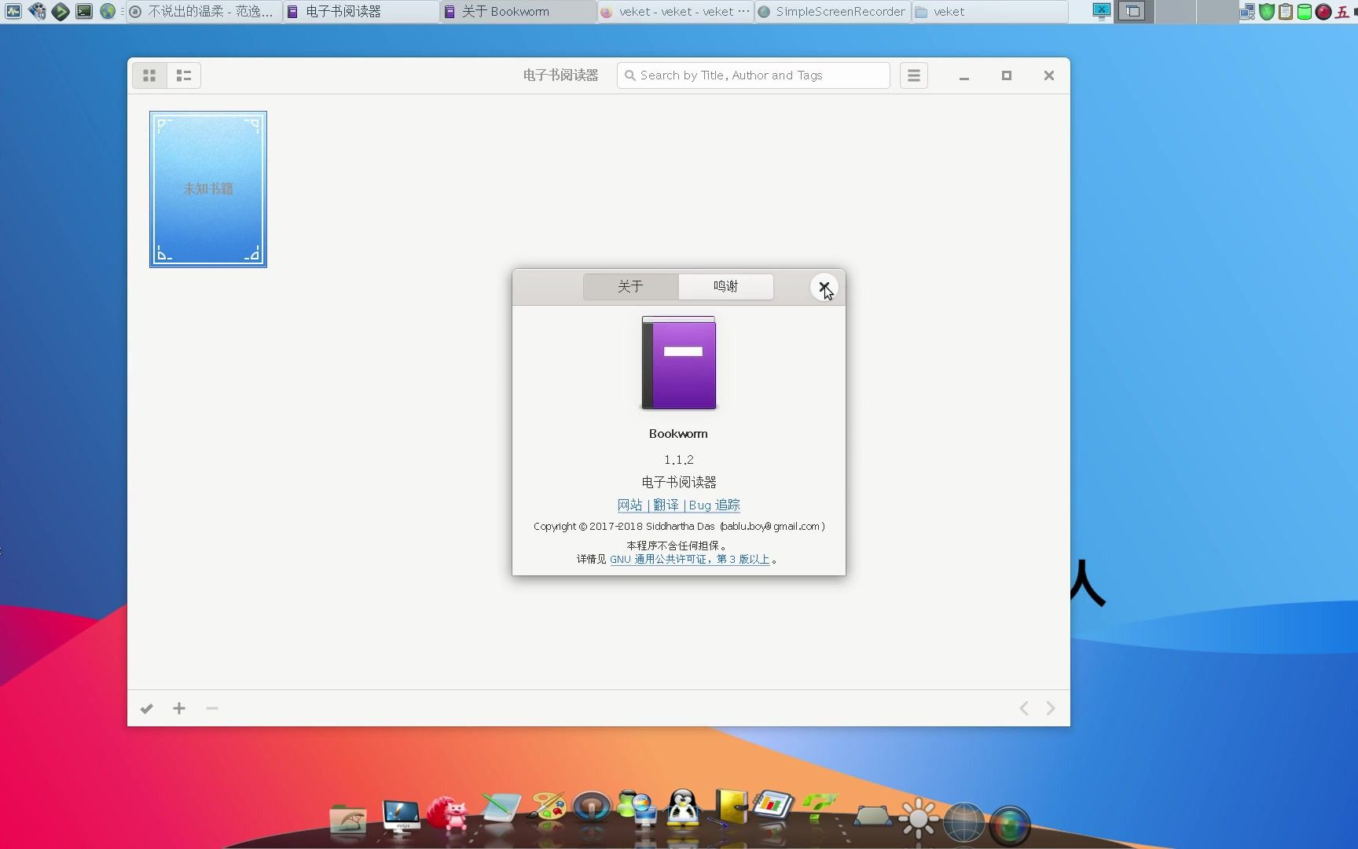The width and height of the screenshot is (1358, 849).
Task: Open GNU 通用公共许可证 license link
Action: tap(689, 559)
